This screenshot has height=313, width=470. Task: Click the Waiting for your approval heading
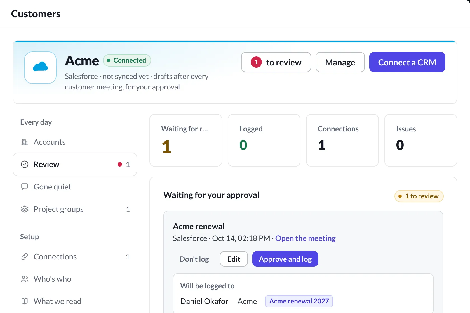211,195
